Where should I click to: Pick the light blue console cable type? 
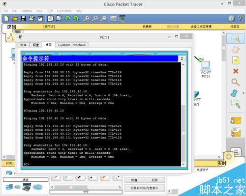pyautogui.click(x=68, y=178)
